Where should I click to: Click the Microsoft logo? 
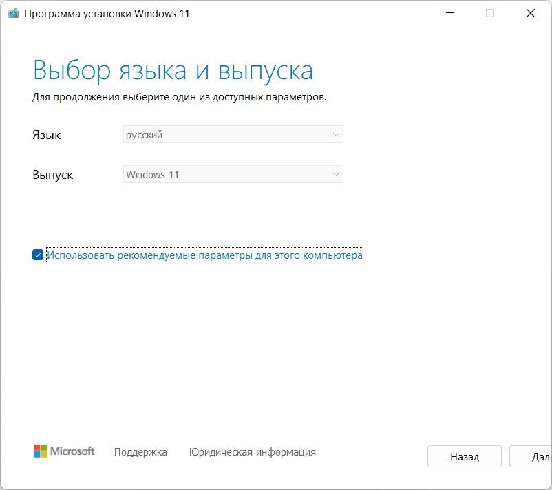(x=64, y=451)
